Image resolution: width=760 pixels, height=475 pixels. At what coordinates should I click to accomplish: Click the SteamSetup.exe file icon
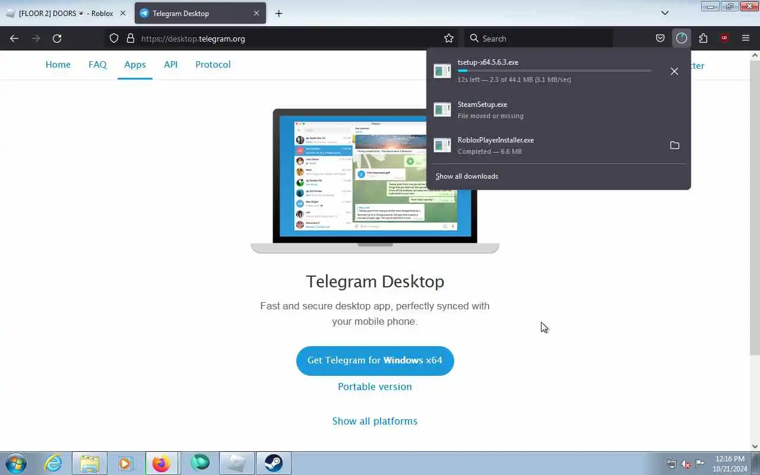(x=442, y=110)
